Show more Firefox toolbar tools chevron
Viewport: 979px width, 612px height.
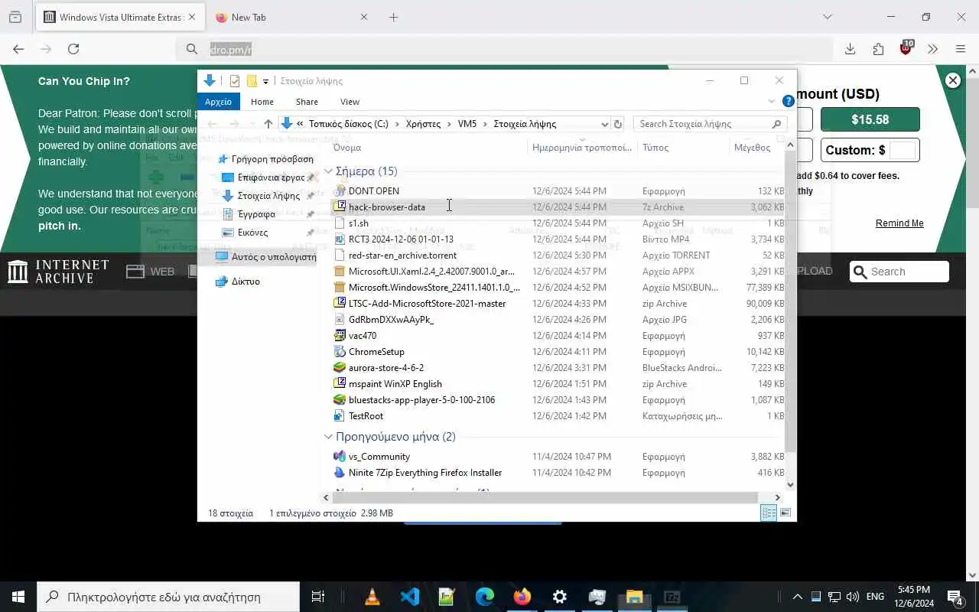932,49
